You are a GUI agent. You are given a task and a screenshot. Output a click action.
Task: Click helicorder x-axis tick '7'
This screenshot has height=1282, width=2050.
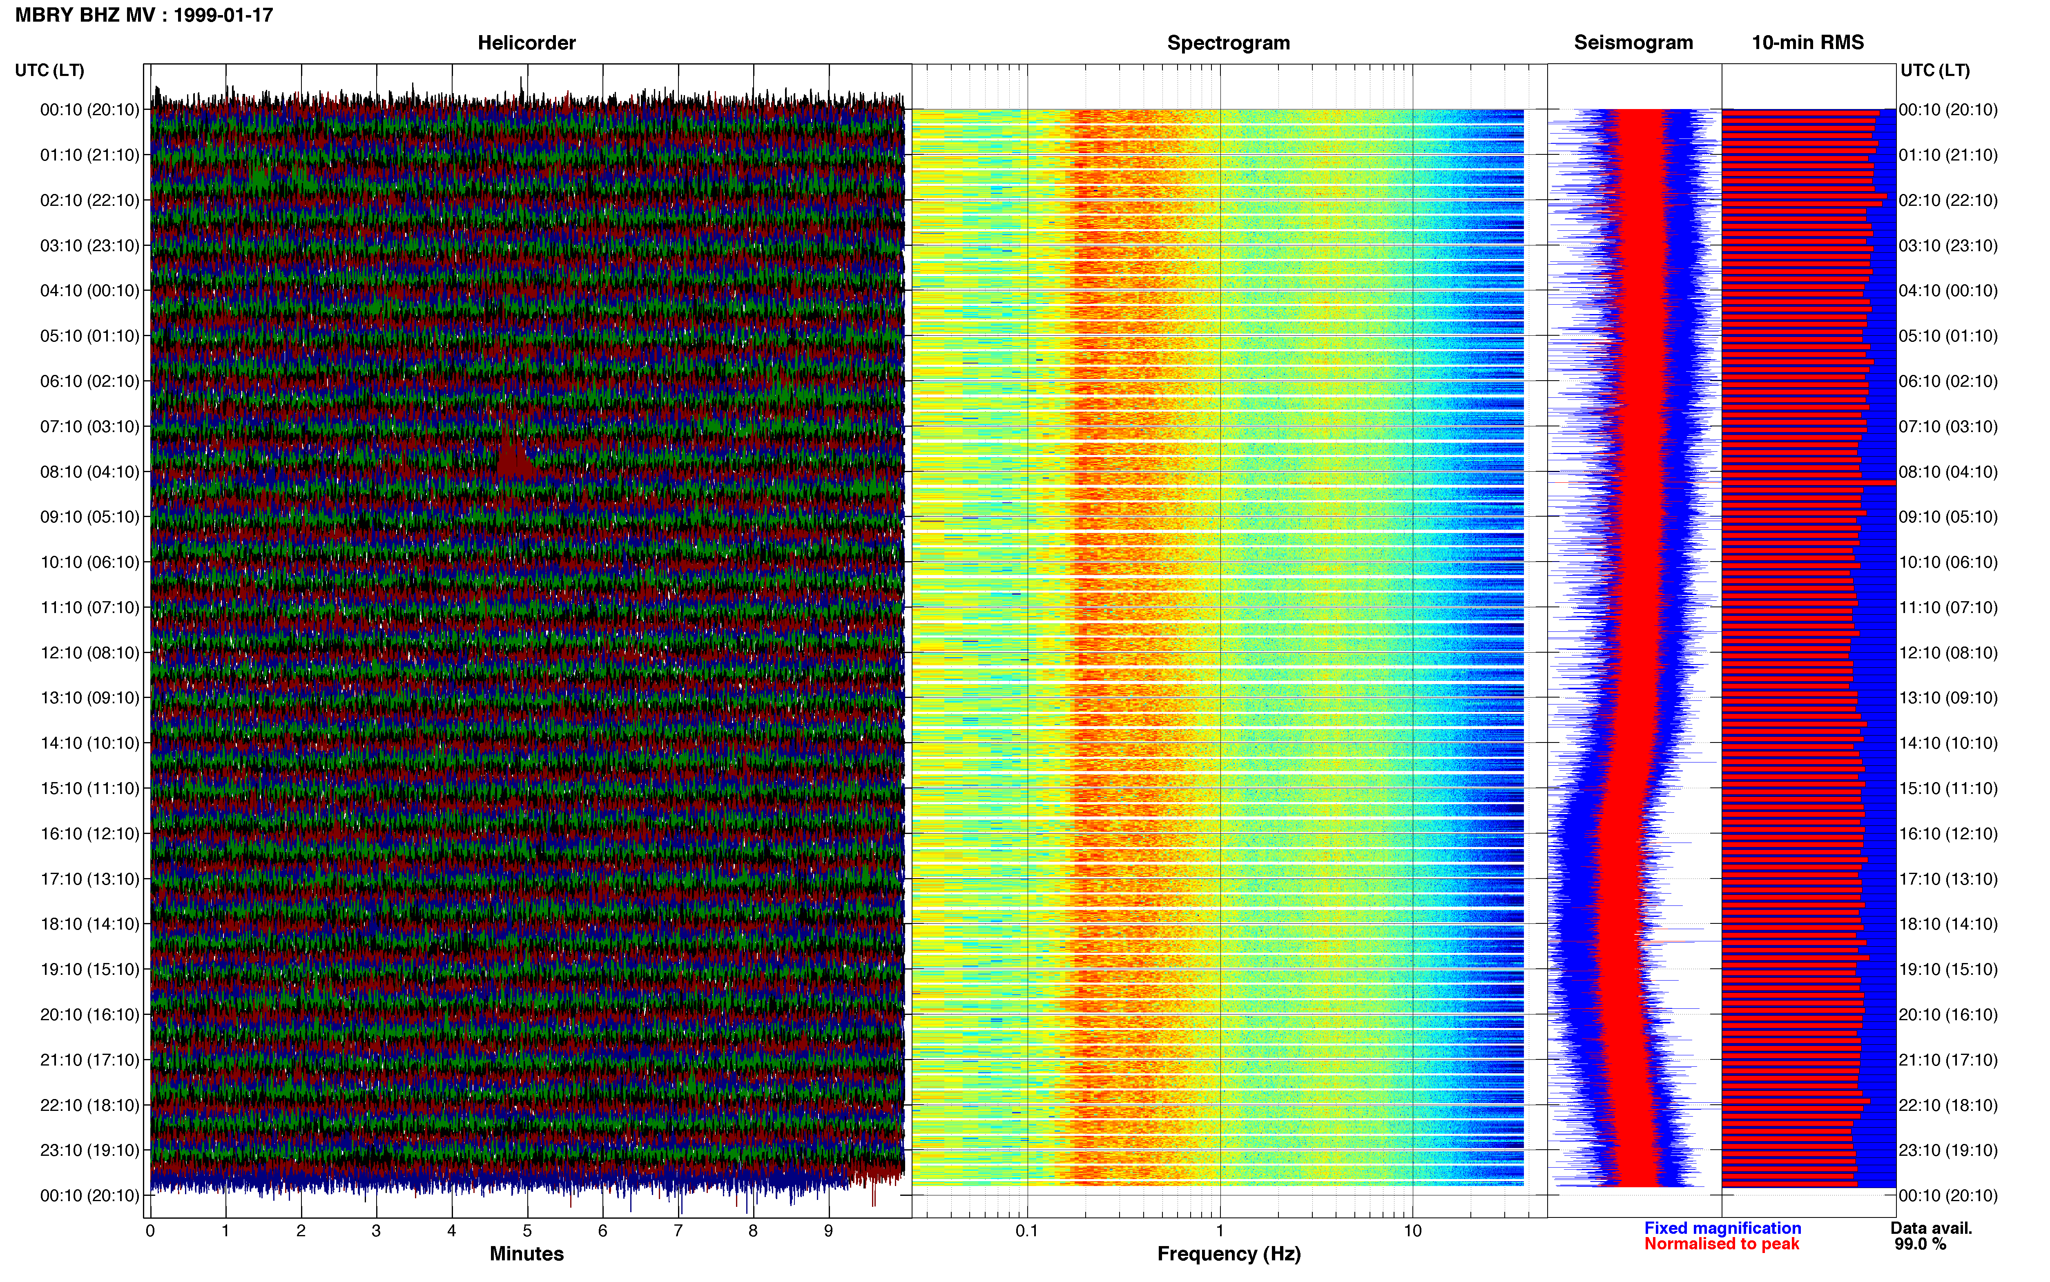pyautogui.click(x=678, y=1231)
